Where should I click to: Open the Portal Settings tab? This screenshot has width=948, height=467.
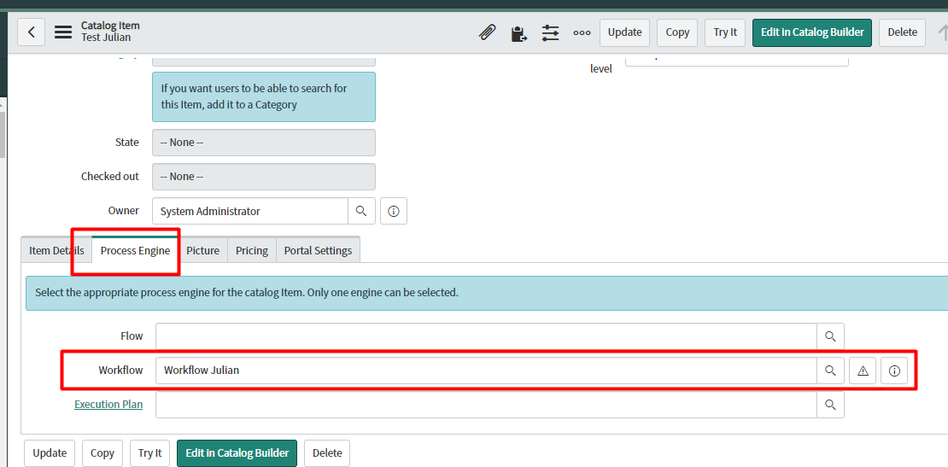point(318,250)
